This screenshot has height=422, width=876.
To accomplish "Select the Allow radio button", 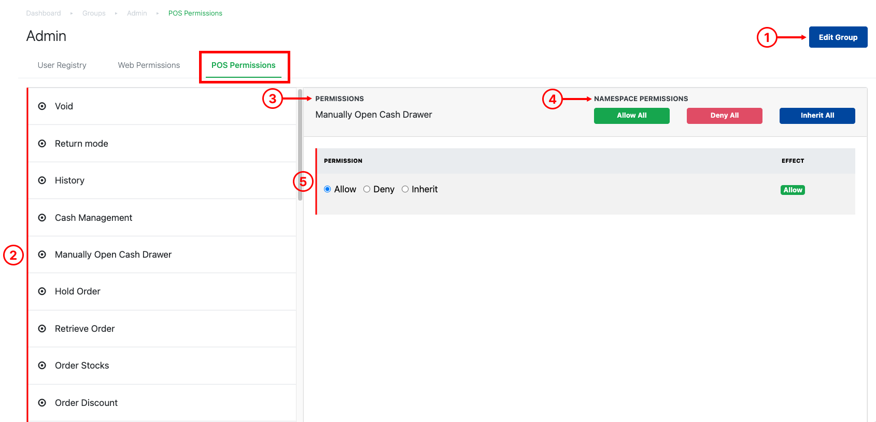I will pos(328,189).
